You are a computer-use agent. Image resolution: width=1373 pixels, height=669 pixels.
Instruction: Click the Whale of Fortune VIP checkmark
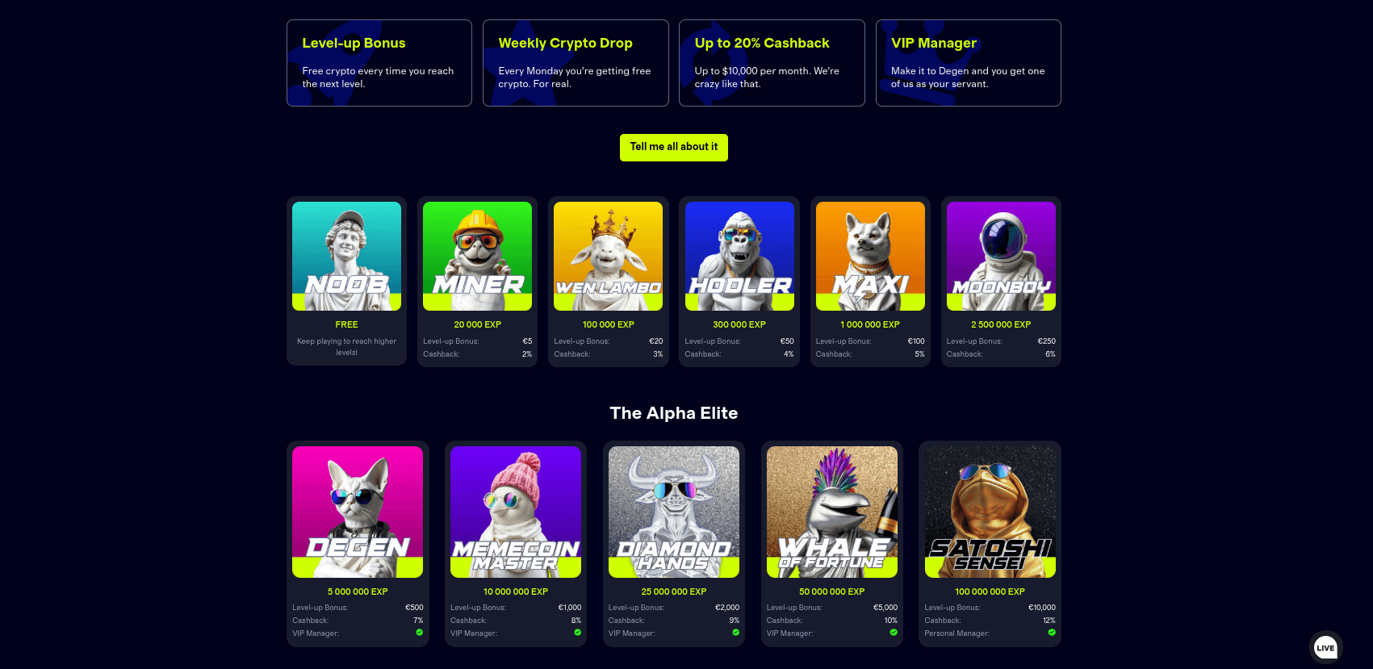(x=894, y=633)
